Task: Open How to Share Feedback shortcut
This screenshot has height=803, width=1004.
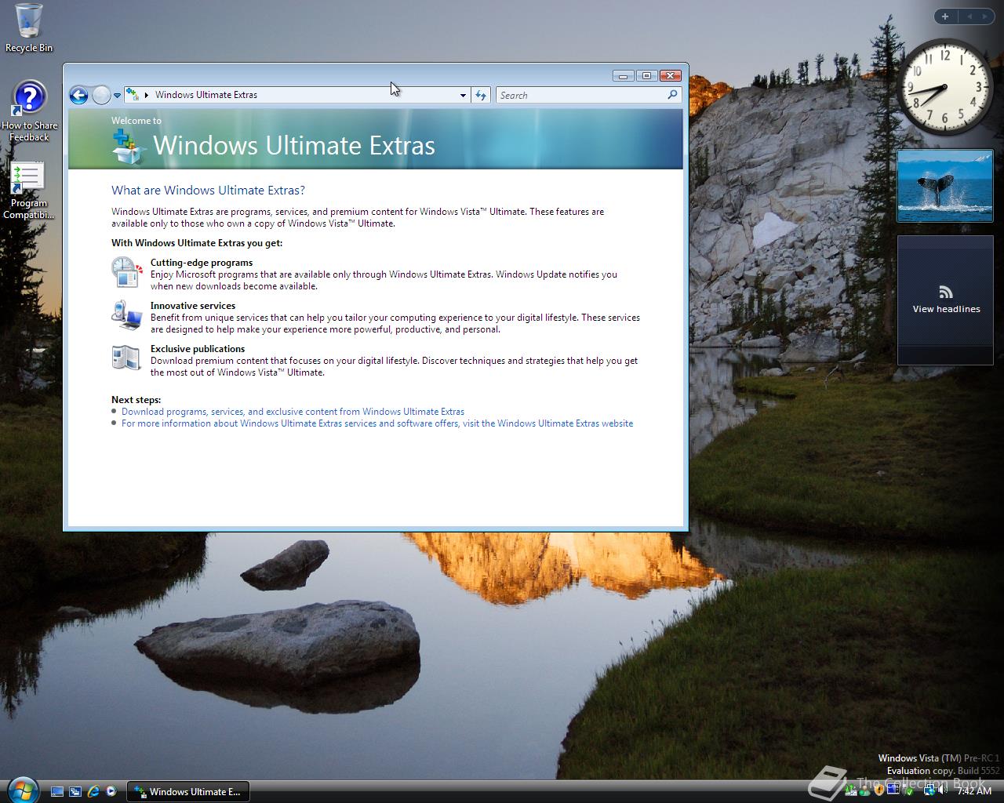Action: (29, 111)
